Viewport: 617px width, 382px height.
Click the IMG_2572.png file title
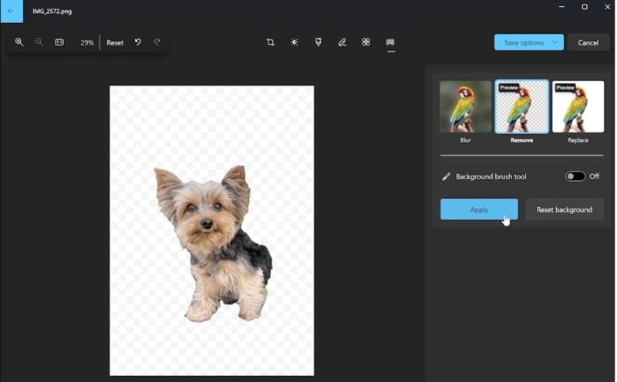click(x=52, y=11)
